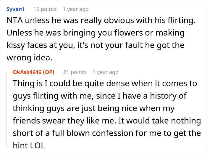
Task: Collapse the reply using vertical thread line
Action: tap(7, 110)
